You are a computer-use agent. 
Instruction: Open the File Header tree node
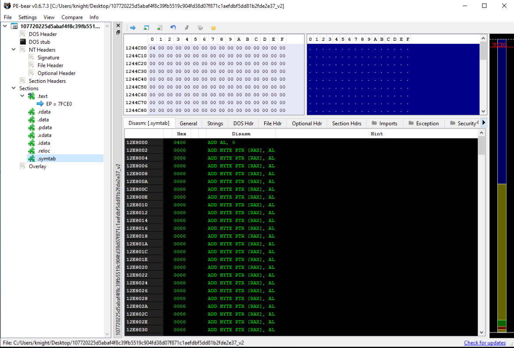tap(50, 65)
